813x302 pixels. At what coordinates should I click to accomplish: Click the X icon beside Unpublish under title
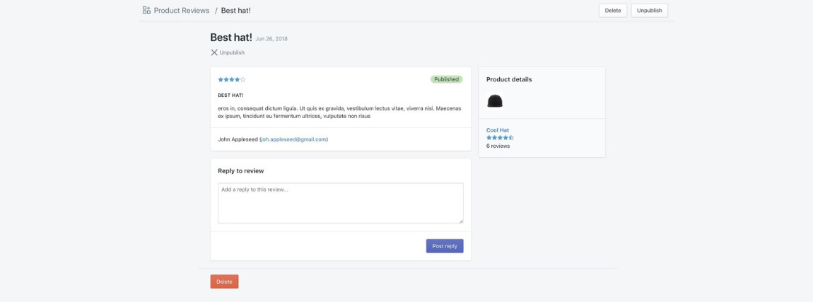tap(214, 52)
